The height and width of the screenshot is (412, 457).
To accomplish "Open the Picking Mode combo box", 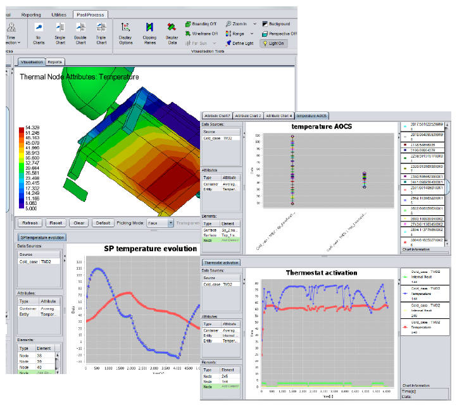I will (x=160, y=223).
